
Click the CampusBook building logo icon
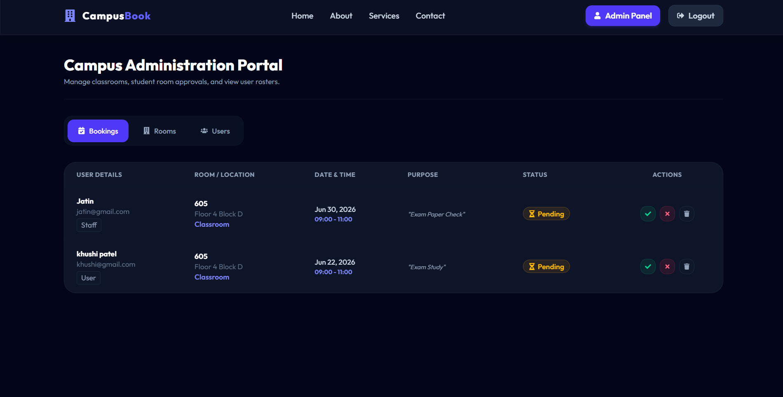click(70, 16)
